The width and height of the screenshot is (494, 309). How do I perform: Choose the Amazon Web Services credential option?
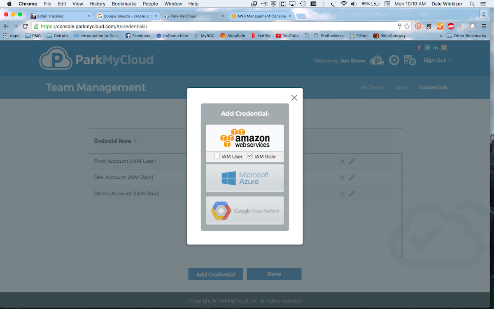point(245,138)
